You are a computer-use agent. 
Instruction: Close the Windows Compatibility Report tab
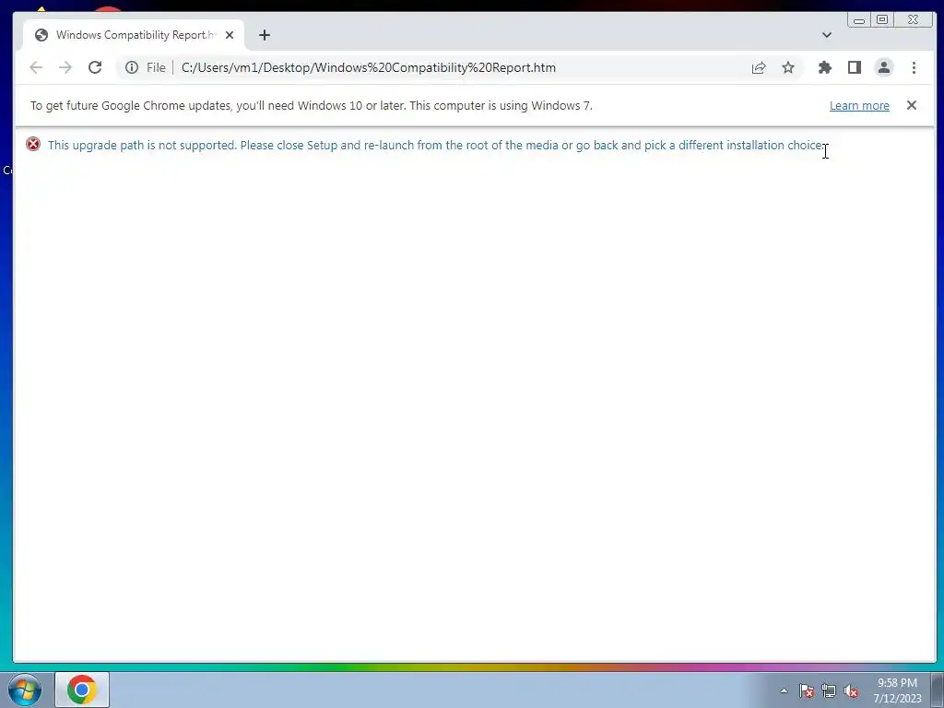(x=230, y=35)
